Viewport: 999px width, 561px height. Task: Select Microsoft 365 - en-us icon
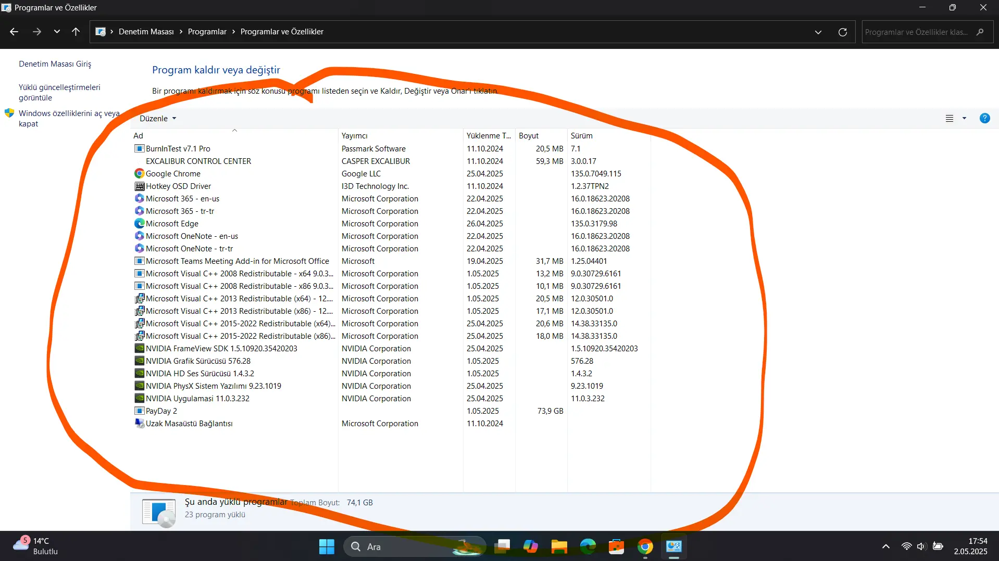139,199
